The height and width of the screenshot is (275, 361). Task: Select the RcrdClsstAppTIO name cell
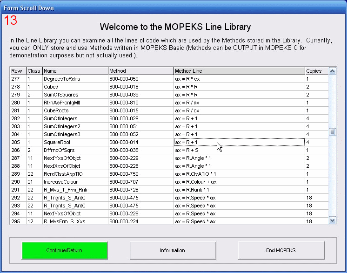75,174
